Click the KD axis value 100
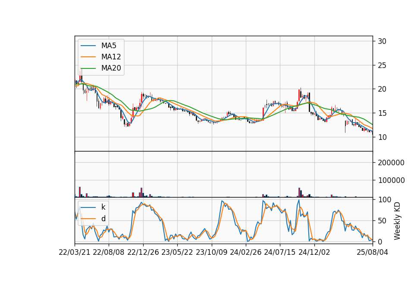The image size is (414, 297). (x=384, y=200)
